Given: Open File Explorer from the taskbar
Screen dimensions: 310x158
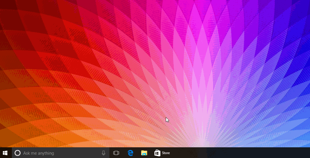Looking at the screenshot, I should (x=144, y=153).
